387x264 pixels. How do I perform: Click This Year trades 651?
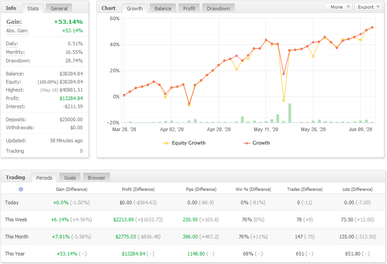(300, 254)
